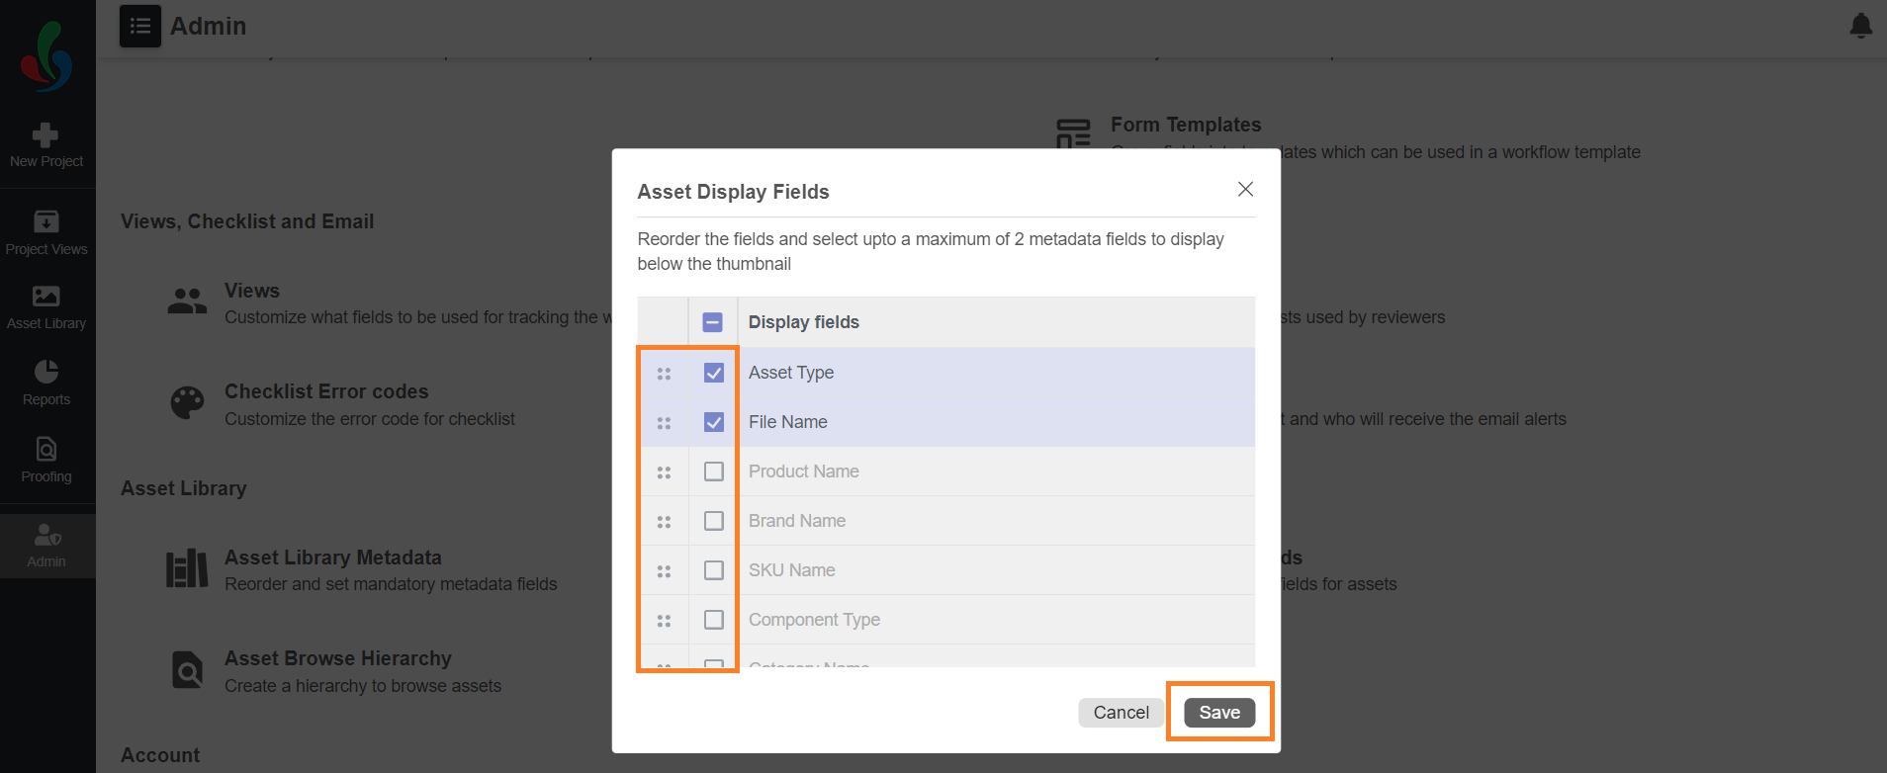1887x773 pixels.
Task: Click the Asset Type field label
Action: tap(791, 373)
